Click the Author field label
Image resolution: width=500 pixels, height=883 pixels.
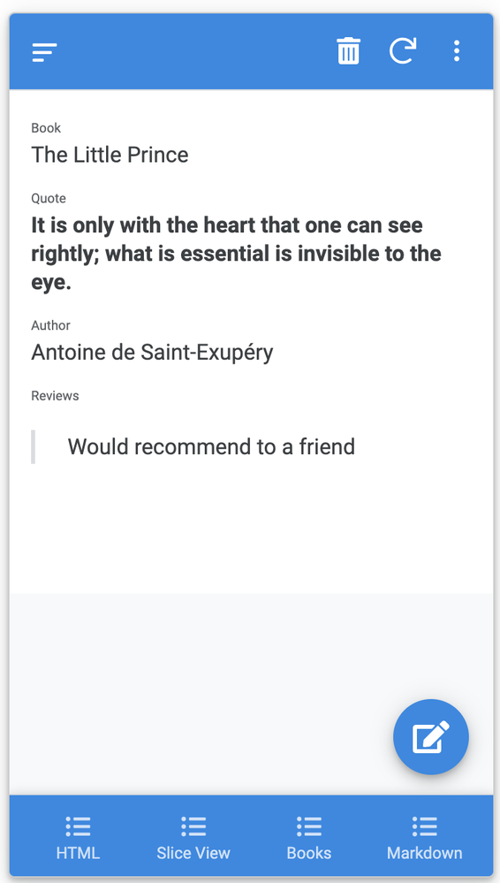[50, 325]
